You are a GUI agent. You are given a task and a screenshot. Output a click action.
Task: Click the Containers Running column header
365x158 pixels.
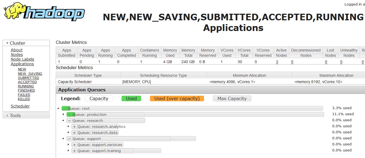click(x=149, y=53)
